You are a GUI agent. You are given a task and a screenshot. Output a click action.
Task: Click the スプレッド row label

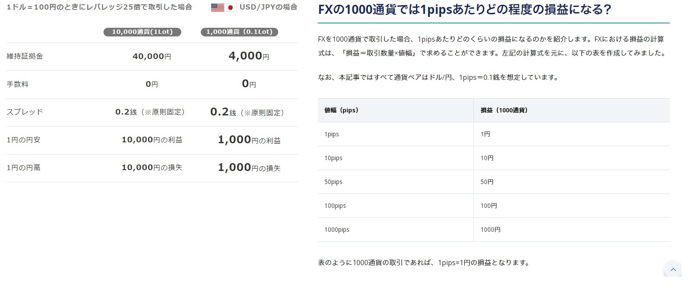pos(25,112)
